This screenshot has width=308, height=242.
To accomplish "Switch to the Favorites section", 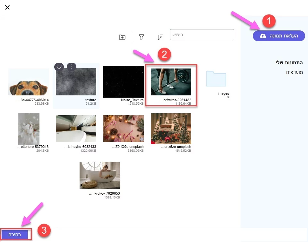I will click(x=295, y=72).
